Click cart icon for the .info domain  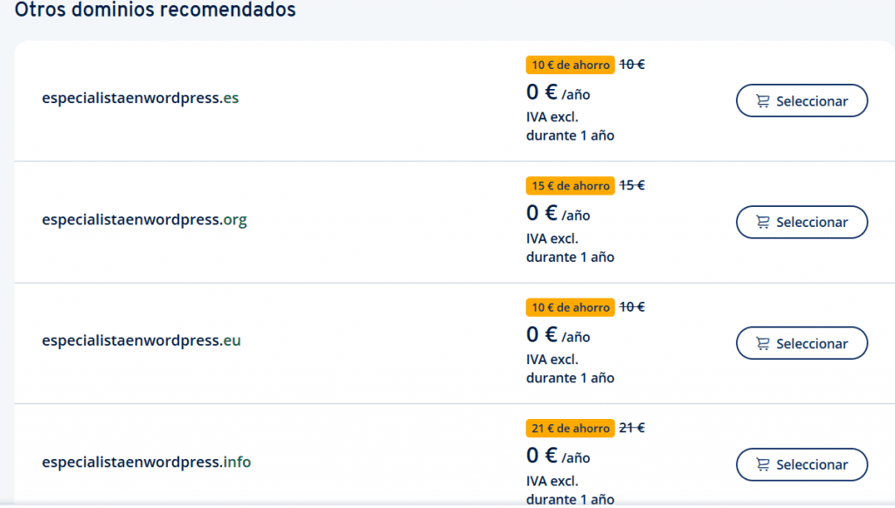(x=762, y=464)
